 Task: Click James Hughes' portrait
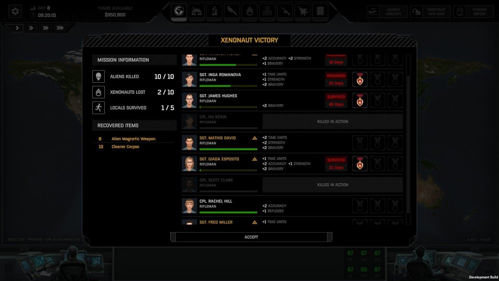[x=189, y=100]
